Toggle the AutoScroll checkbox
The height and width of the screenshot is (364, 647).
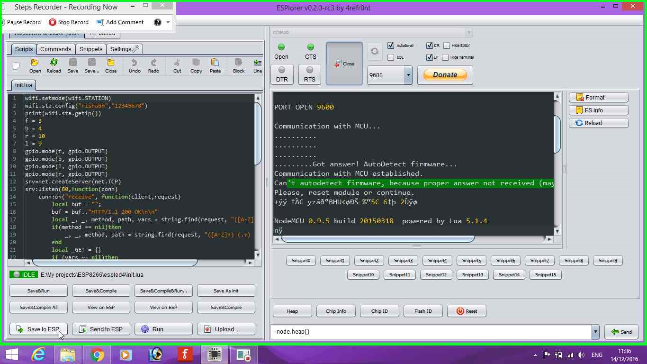[391, 45]
